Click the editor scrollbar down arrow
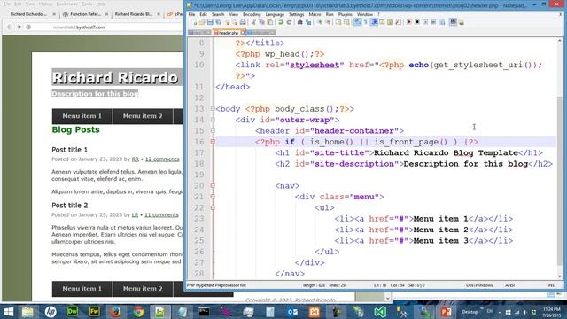567x319 pixels. click(560, 276)
